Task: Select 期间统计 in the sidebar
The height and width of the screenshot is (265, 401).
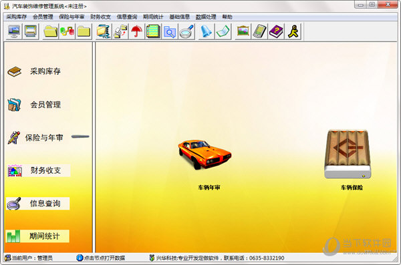Action: tap(45, 236)
